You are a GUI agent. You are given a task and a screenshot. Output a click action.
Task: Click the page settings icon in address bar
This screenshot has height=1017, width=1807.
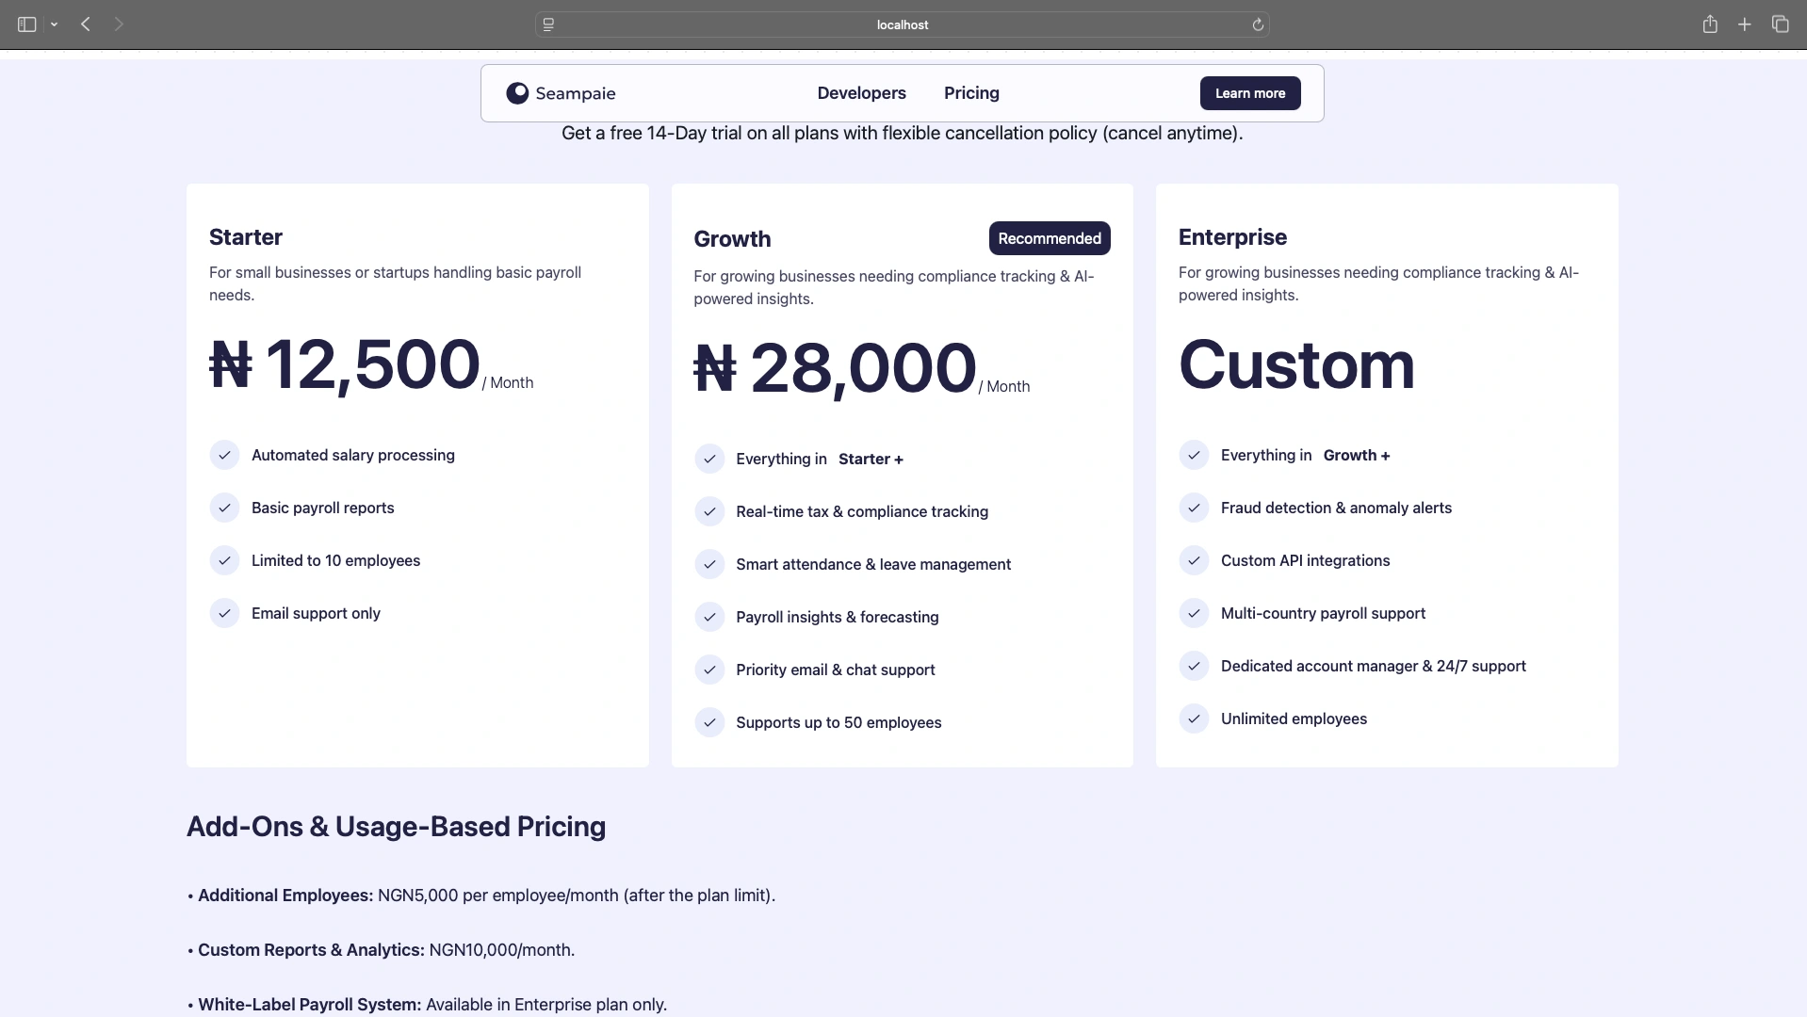click(548, 24)
